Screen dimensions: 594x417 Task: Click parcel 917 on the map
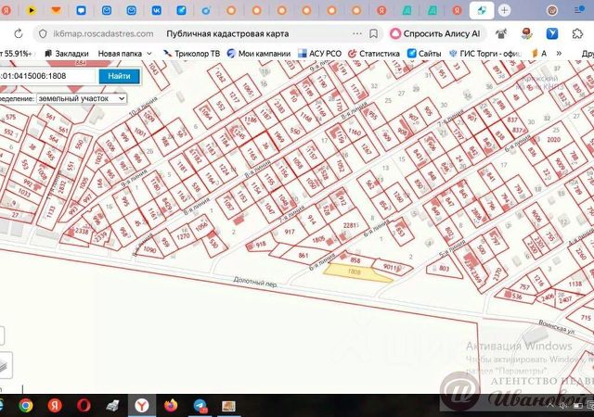[290, 232]
